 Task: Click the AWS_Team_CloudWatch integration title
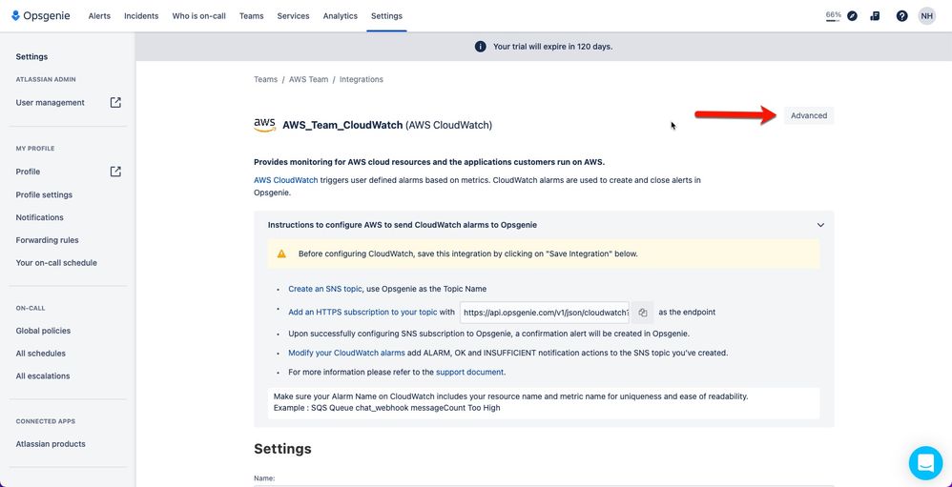point(342,125)
